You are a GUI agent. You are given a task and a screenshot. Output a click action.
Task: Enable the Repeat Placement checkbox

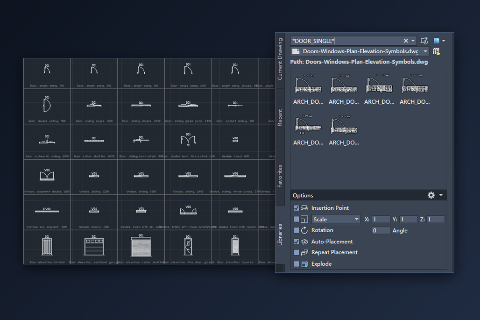(296, 252)
